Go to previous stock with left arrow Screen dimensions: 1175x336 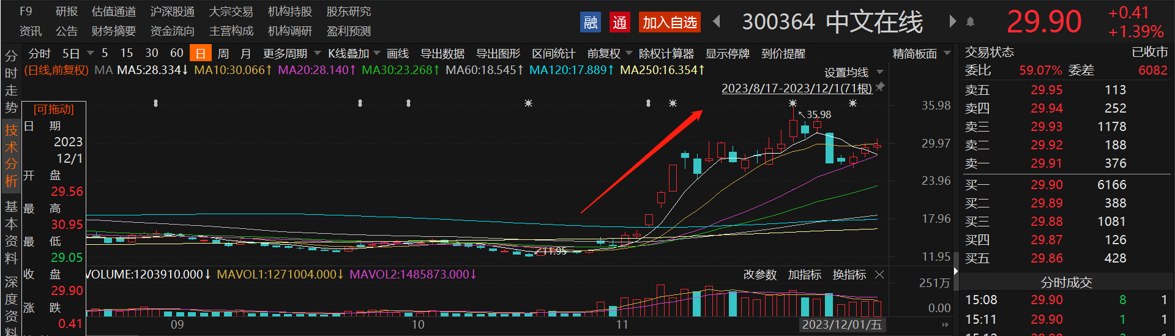[717, 22]
